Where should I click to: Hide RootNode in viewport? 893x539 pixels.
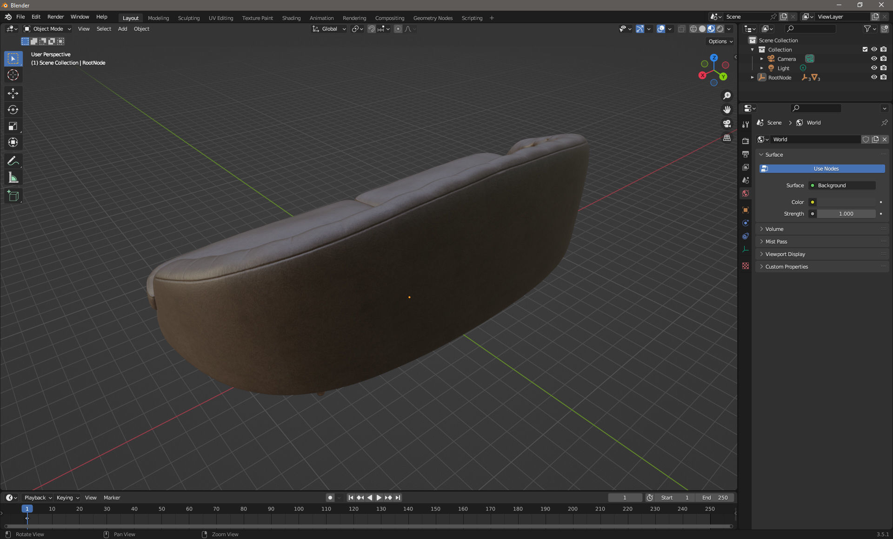(874, 77)
